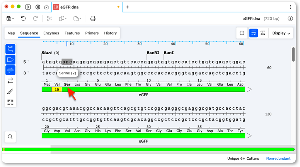300x167 pixels.
Task: Open the Features tab
Action: 72,33
